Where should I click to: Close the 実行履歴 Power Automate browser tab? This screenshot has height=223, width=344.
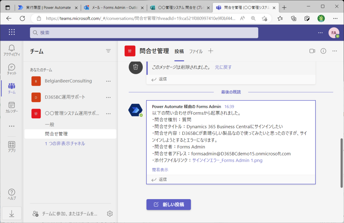76,8
